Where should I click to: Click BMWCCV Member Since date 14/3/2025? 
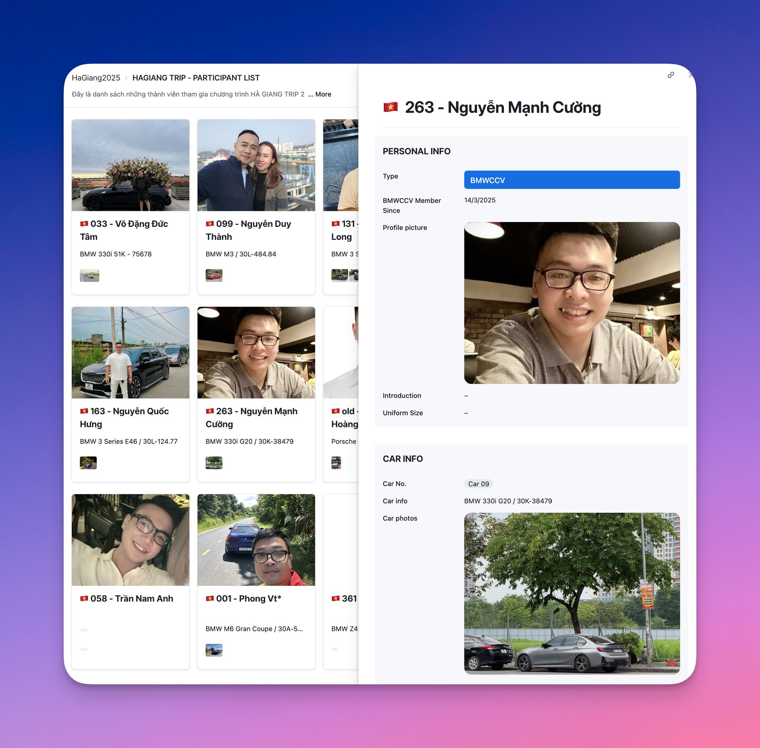[x=480, y=200]
